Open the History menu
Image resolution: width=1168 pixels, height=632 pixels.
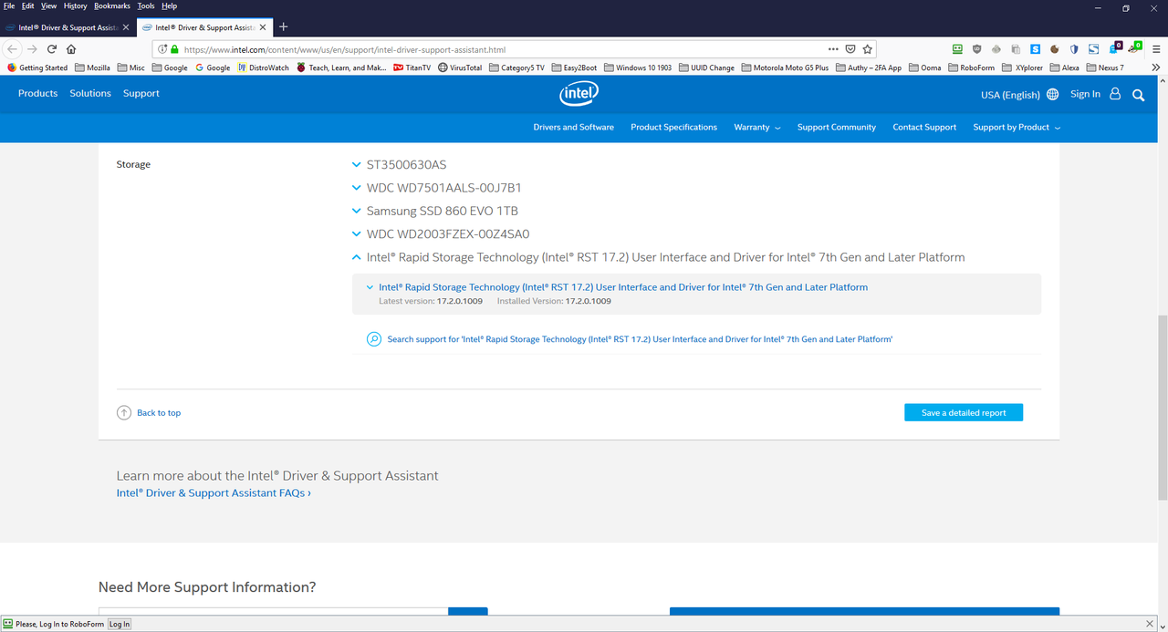(76, 5)
